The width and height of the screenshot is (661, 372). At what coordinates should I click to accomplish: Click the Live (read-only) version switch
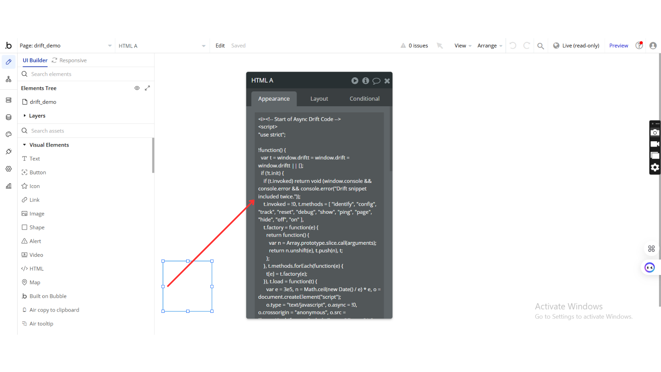[576, 45]
